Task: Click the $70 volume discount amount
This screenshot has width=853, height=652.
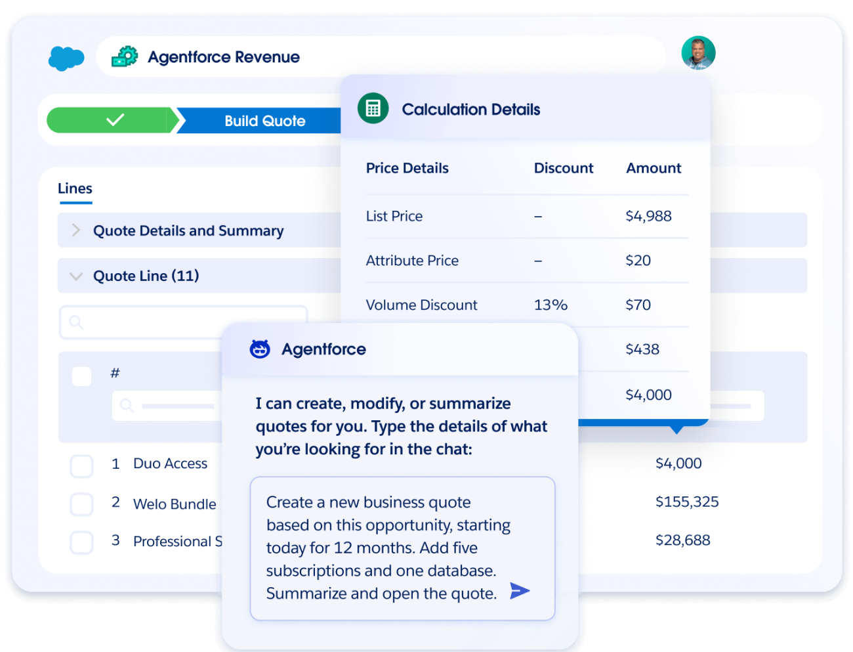Action: click(x=638, y=305)
